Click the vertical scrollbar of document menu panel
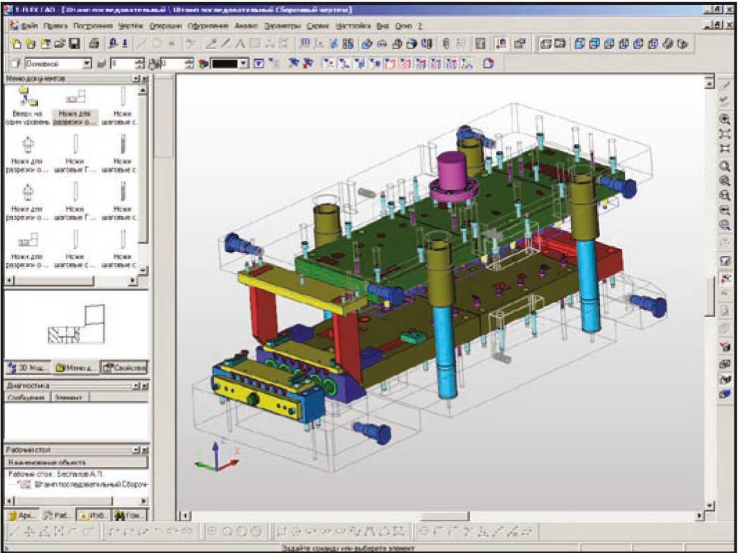 pos(143,180)
